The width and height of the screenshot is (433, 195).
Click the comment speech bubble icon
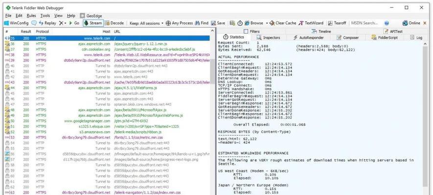[34, 23]
